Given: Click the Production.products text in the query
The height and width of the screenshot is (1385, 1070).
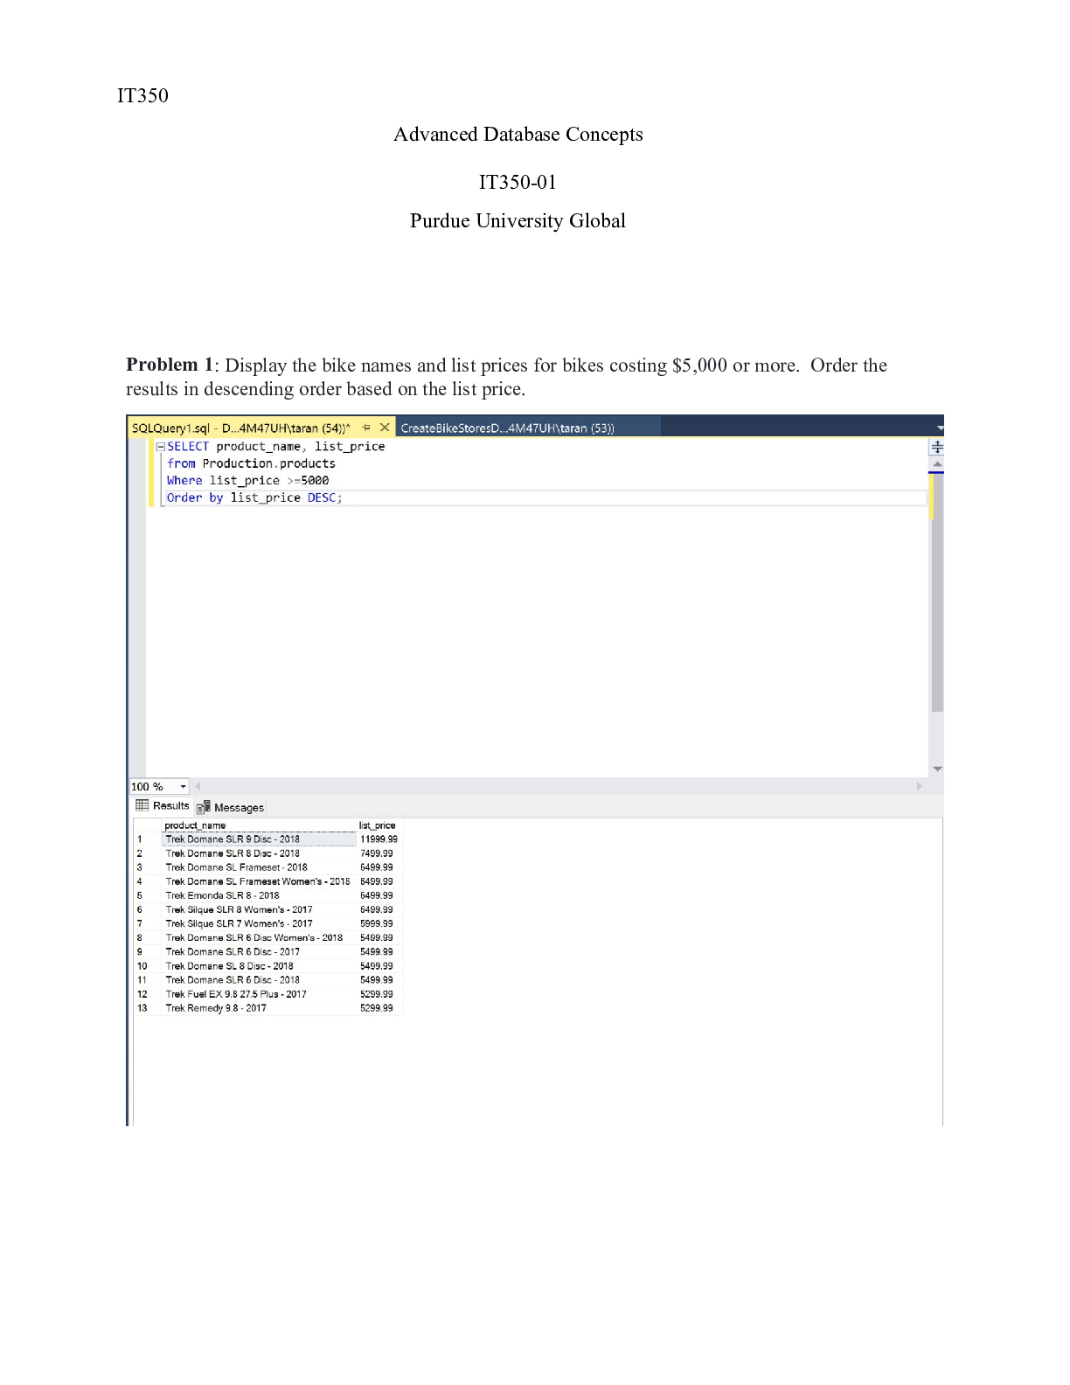Looking at the screenshot, I should click(268, 463).
